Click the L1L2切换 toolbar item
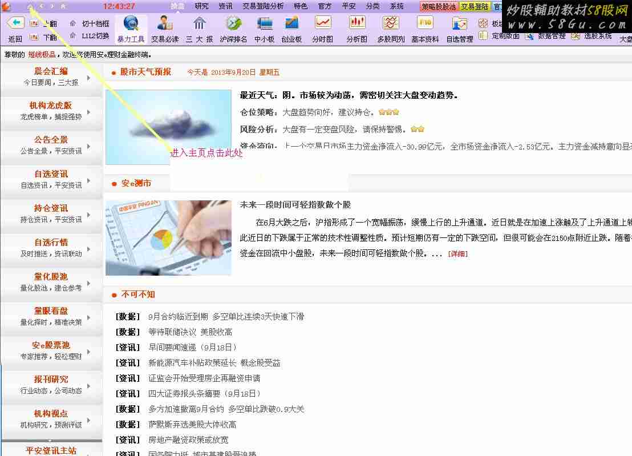 [90, 36]
